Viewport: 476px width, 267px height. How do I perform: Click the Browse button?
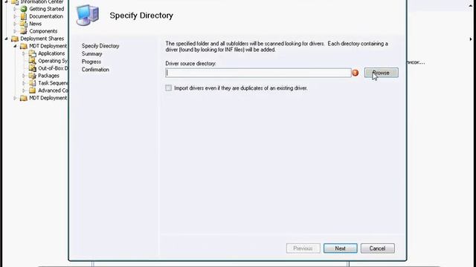point(382,73)
